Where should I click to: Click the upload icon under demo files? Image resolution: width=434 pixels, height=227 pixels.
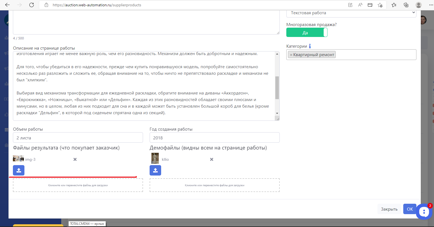pos(155,170)
